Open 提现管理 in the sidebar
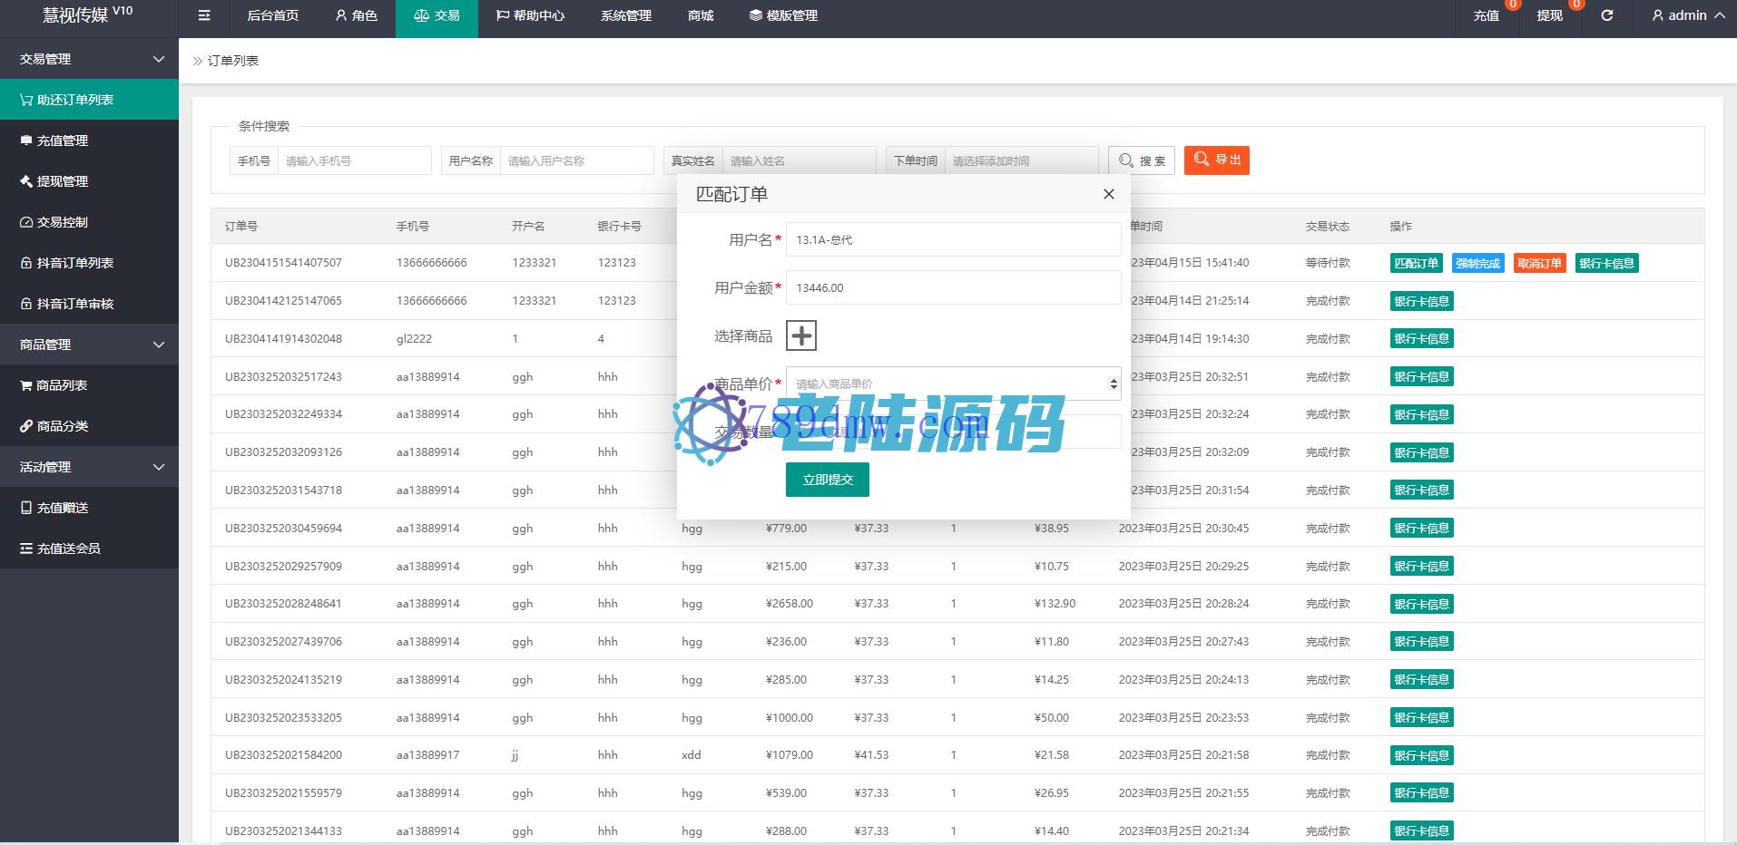Image resolution: width=1737 pixels, height=845 pixels. (62, 181)
